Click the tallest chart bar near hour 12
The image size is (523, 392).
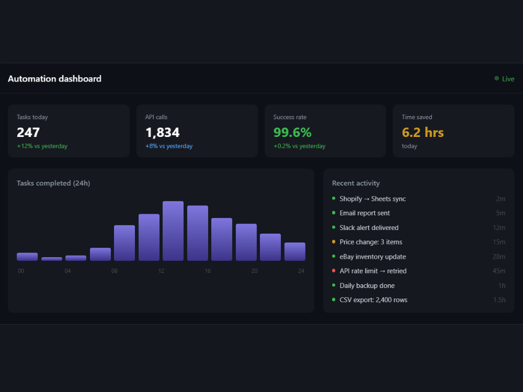pyautogui.click(x=173, y=231)
